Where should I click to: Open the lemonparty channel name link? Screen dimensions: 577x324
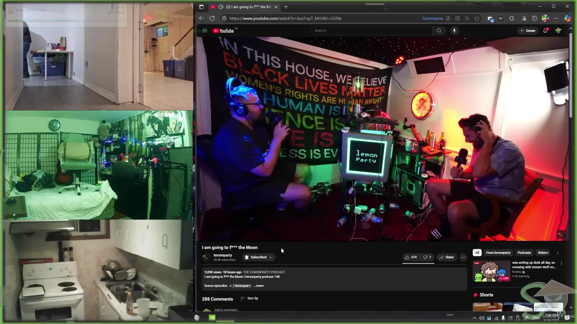(223, 255)
